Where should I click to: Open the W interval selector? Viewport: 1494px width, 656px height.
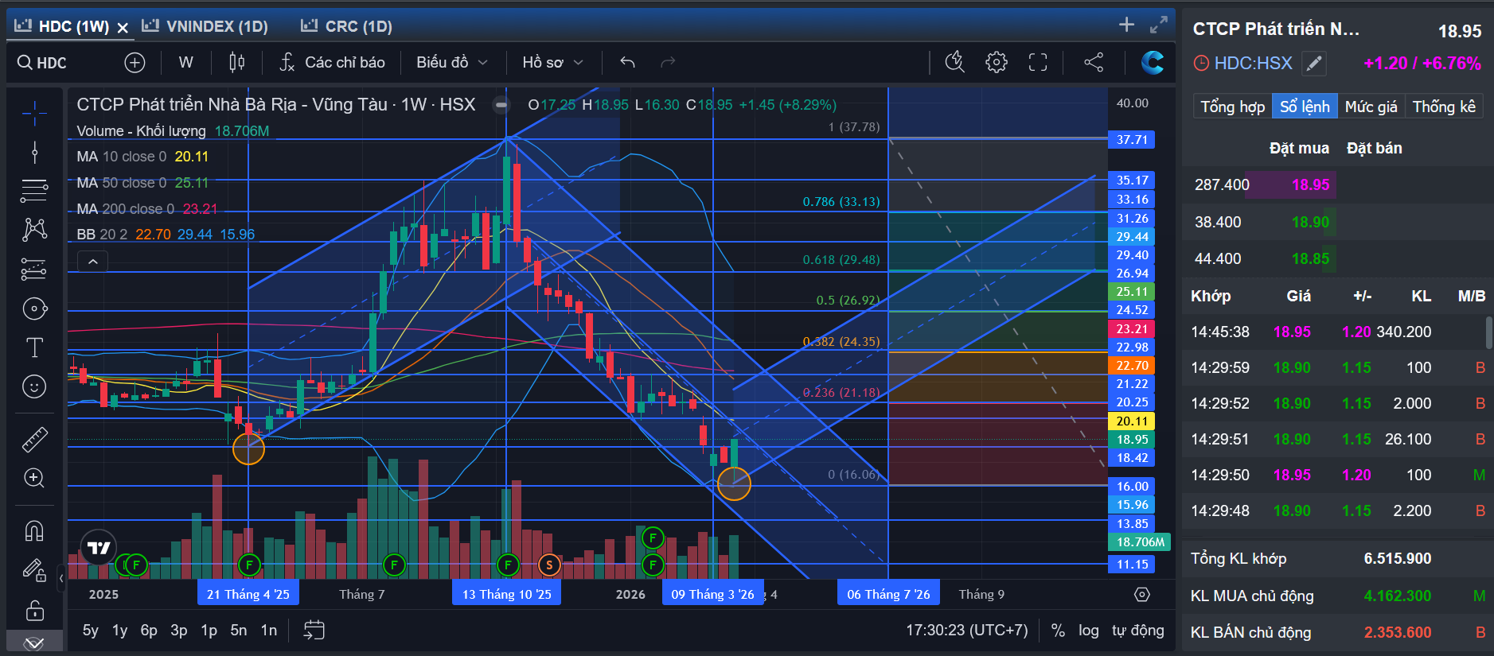tap(185, 62)
